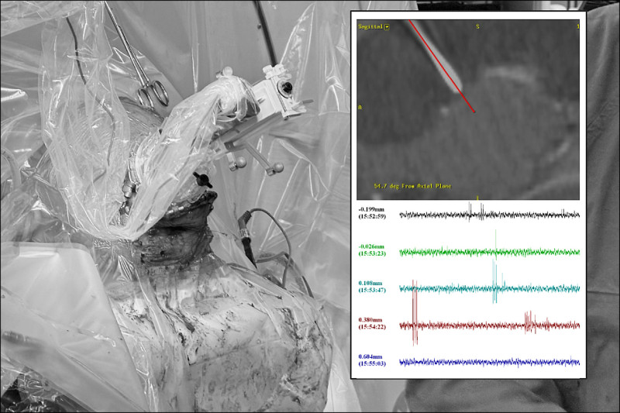Select the teal 0.108mm depth label

point(375,283)
